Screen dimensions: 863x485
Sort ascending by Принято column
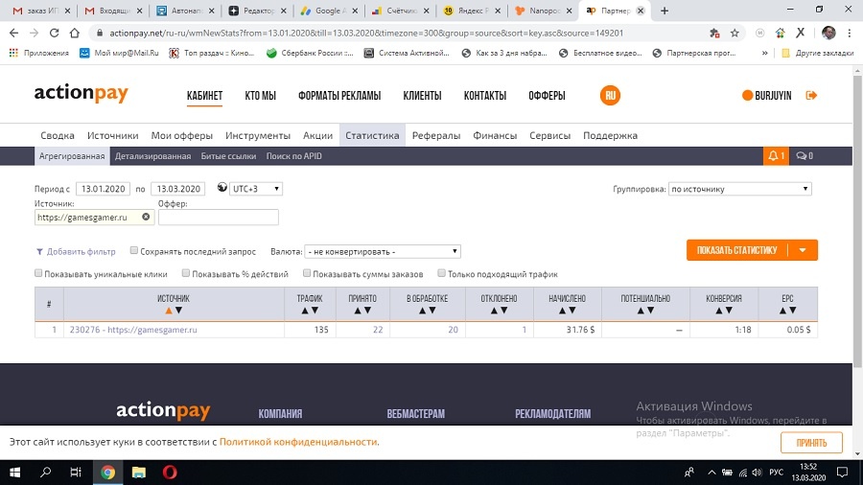click(x=358, y=311)
